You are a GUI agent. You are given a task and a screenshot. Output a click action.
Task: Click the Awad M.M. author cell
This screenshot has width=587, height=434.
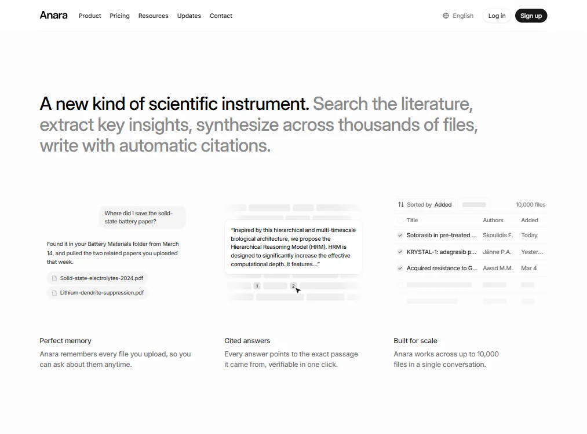coord(498,268)
